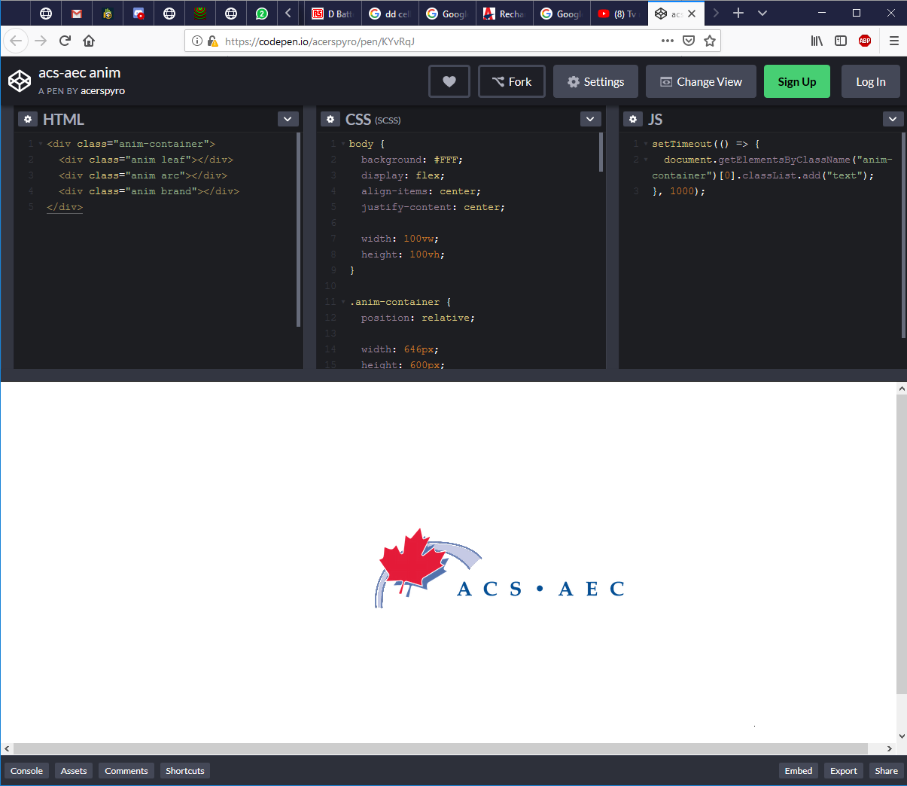Switch to the D Batt tab

[x=332, y=14]
